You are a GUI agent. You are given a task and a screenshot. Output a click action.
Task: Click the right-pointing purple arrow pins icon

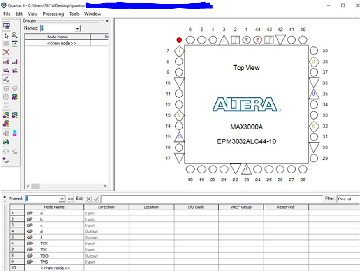point(6,70)
